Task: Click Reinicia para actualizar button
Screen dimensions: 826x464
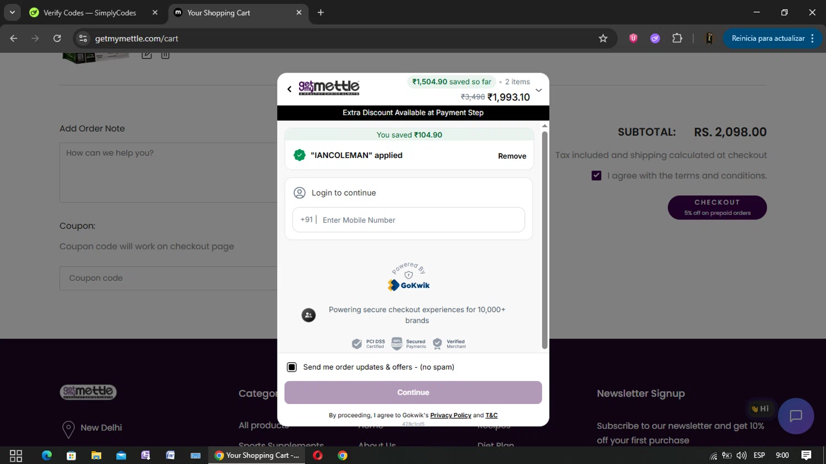Action: coord(772,39)
